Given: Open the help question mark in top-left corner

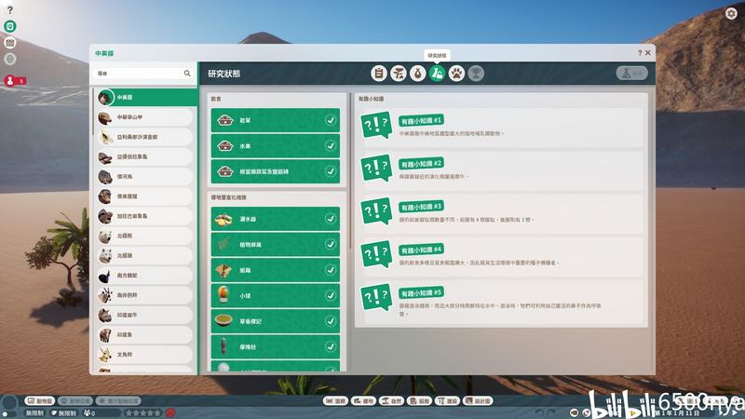Looking at the screenshot, I should 10,10.
